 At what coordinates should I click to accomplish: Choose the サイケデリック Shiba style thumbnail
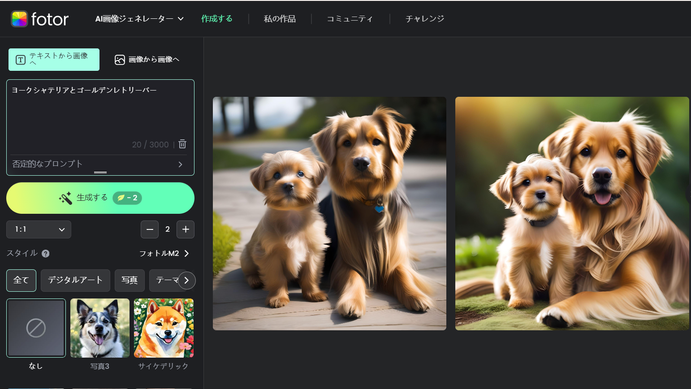[x=164, y=328]
